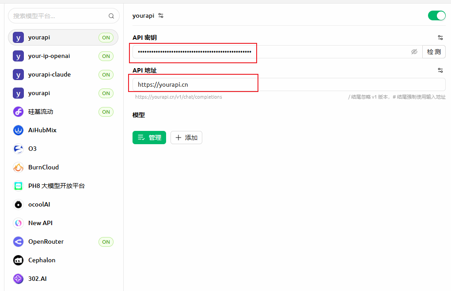The image size is (451, 291).
Task: Select the yourapi-claude provider
Action: [63, 75]
